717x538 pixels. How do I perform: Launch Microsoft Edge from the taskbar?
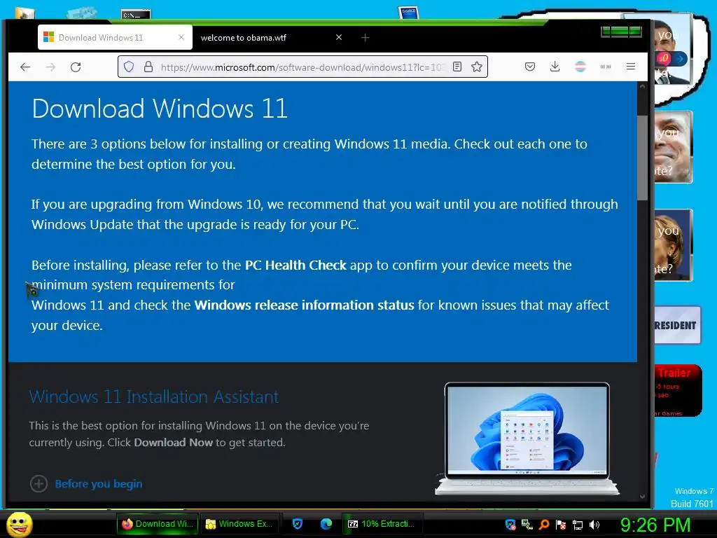coord(326,524)
